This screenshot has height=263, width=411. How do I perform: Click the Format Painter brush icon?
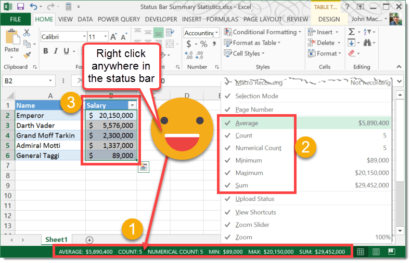click(x=27, y=55)
